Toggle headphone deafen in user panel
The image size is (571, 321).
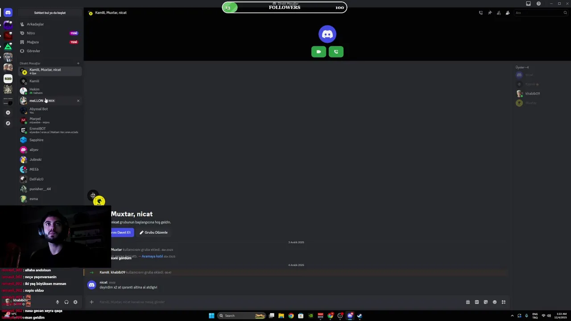pos(66,302)
